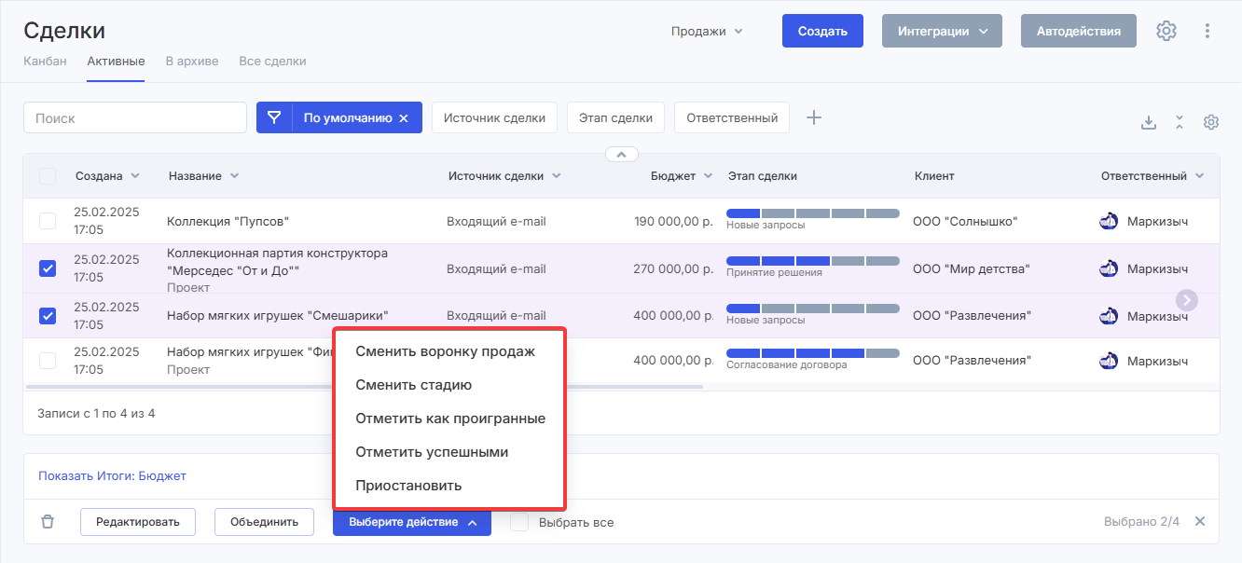
Task: Check the box for 'Коллекция "Пупсов"' row
Action: pyautogui.click(x=48, y=221)
